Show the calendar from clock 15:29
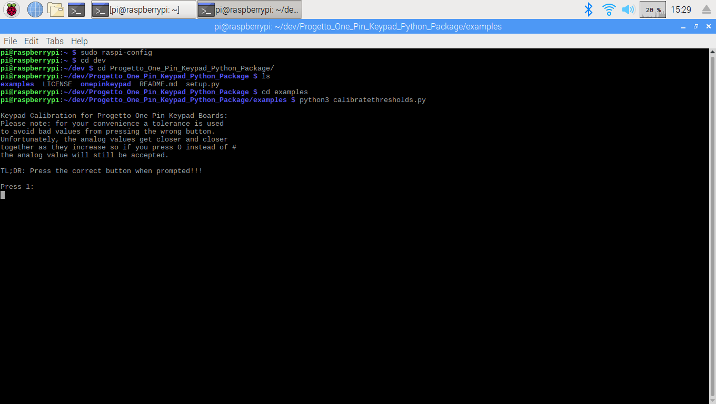The image size is (716, 404). (x=681, y=9)
